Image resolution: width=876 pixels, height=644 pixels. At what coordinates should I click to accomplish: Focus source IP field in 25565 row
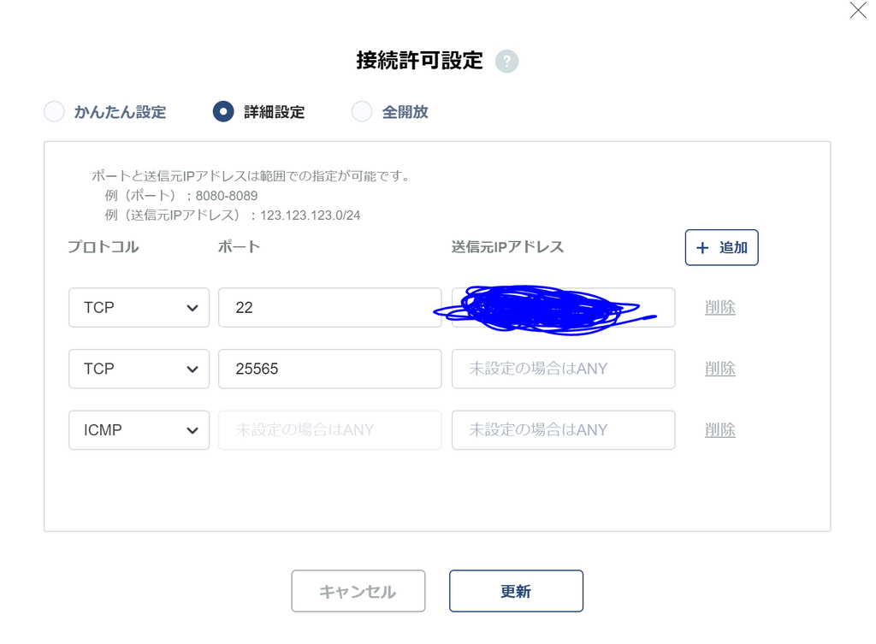(x=564, y=369)
